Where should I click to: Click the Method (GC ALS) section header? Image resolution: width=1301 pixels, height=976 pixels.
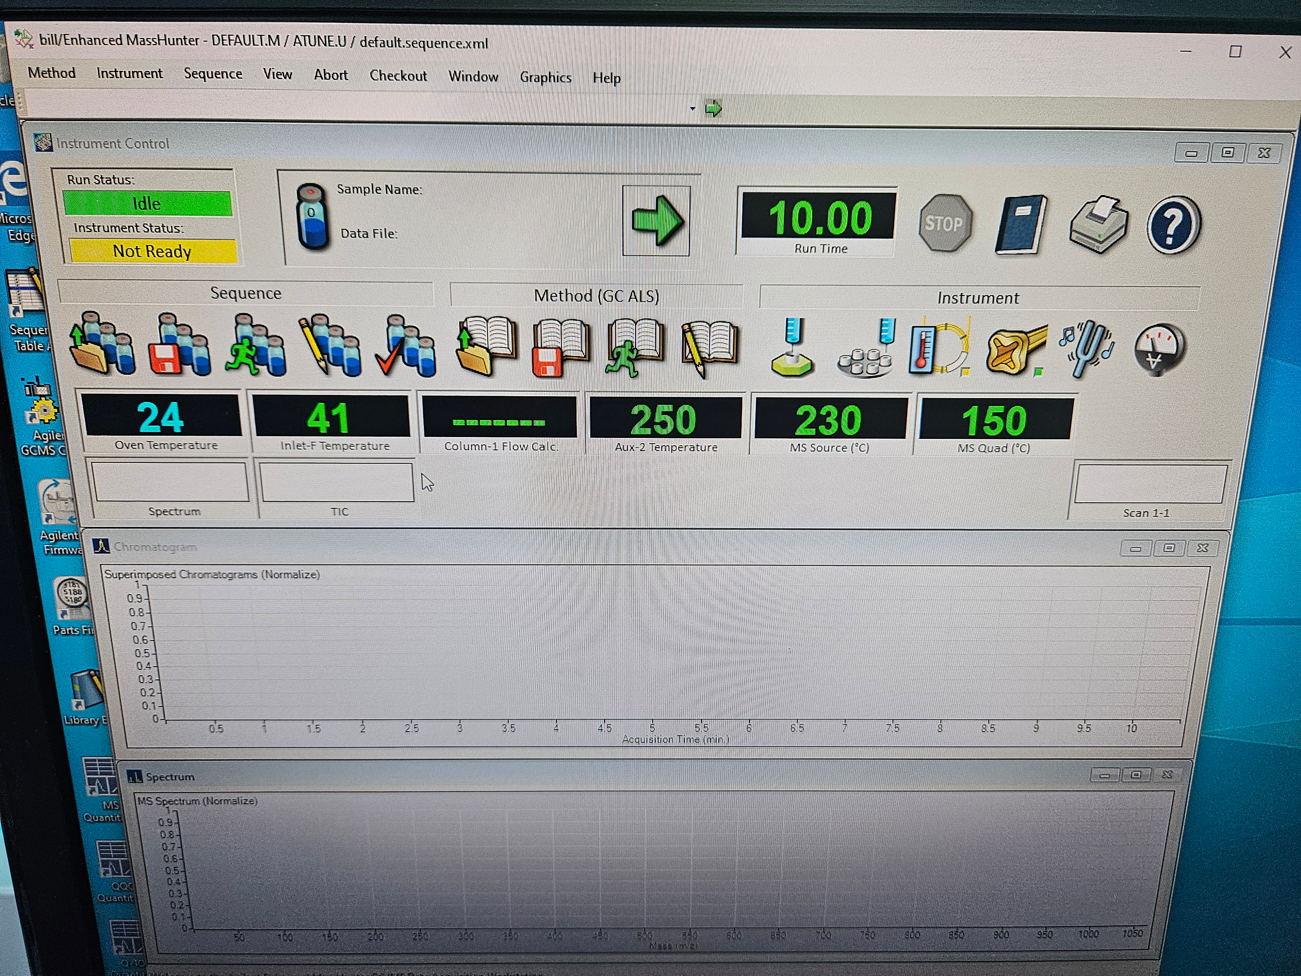pyautogui.click(x=597, y=295)
